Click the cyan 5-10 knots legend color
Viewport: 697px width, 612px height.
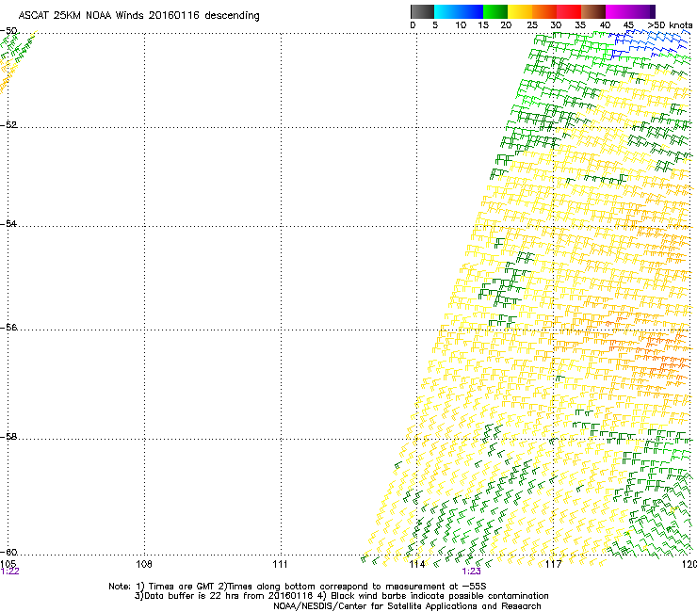(x=446, y=11)
